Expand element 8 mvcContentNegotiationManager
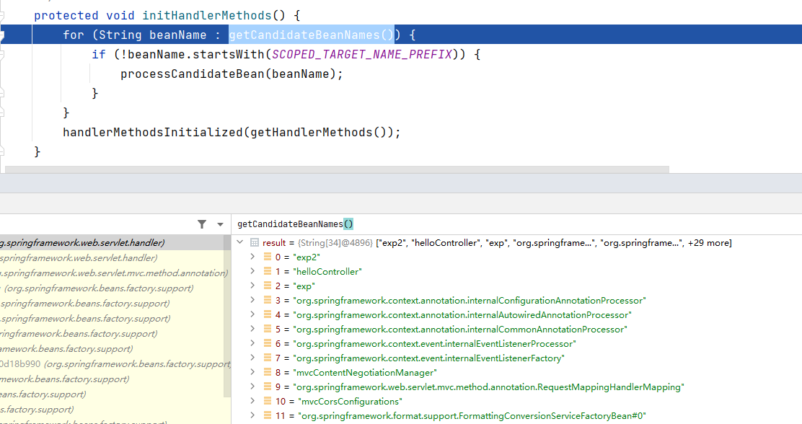 252,373
